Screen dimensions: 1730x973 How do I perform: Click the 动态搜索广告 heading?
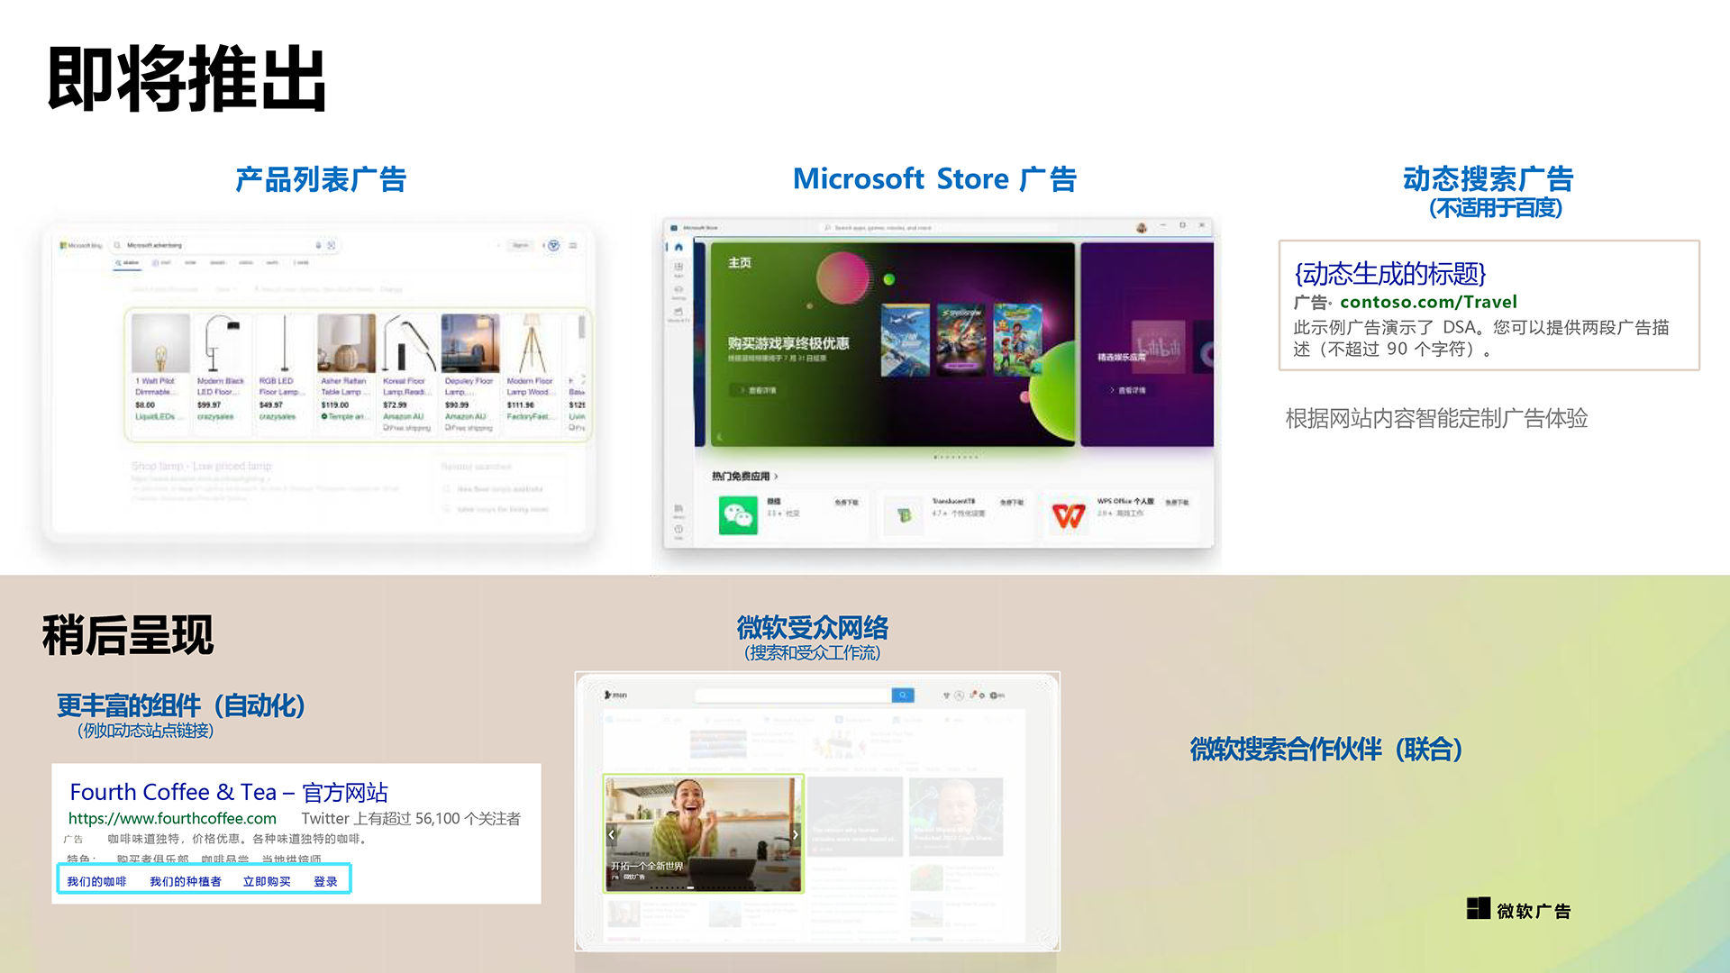[x=1488, y=178]
